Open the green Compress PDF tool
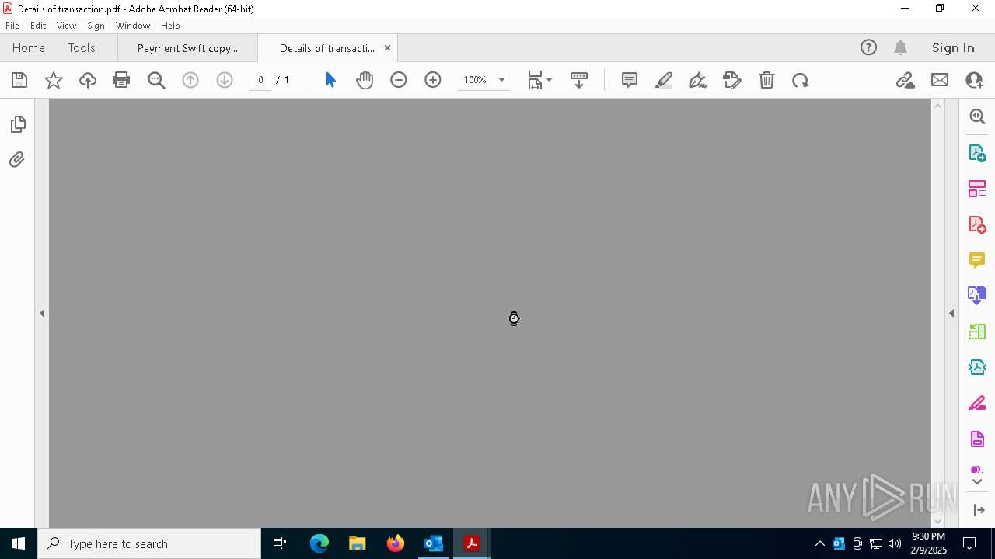Screen dimensions: 995x559 977,332
